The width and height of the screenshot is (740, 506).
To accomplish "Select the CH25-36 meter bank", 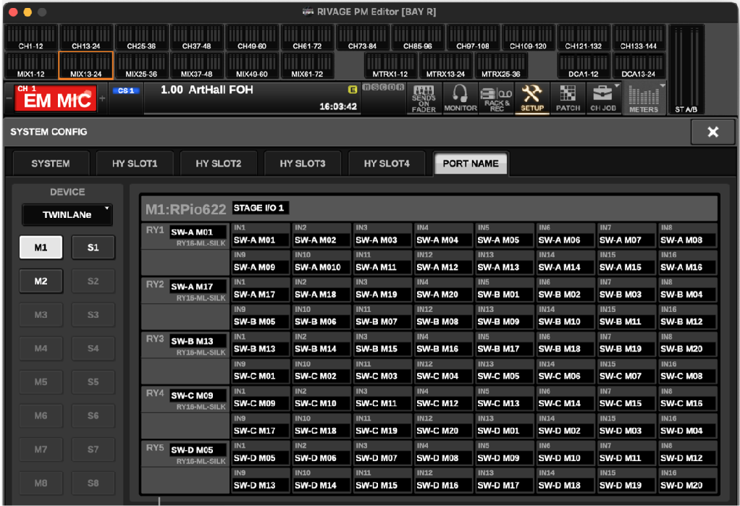I will coord(141,38).
